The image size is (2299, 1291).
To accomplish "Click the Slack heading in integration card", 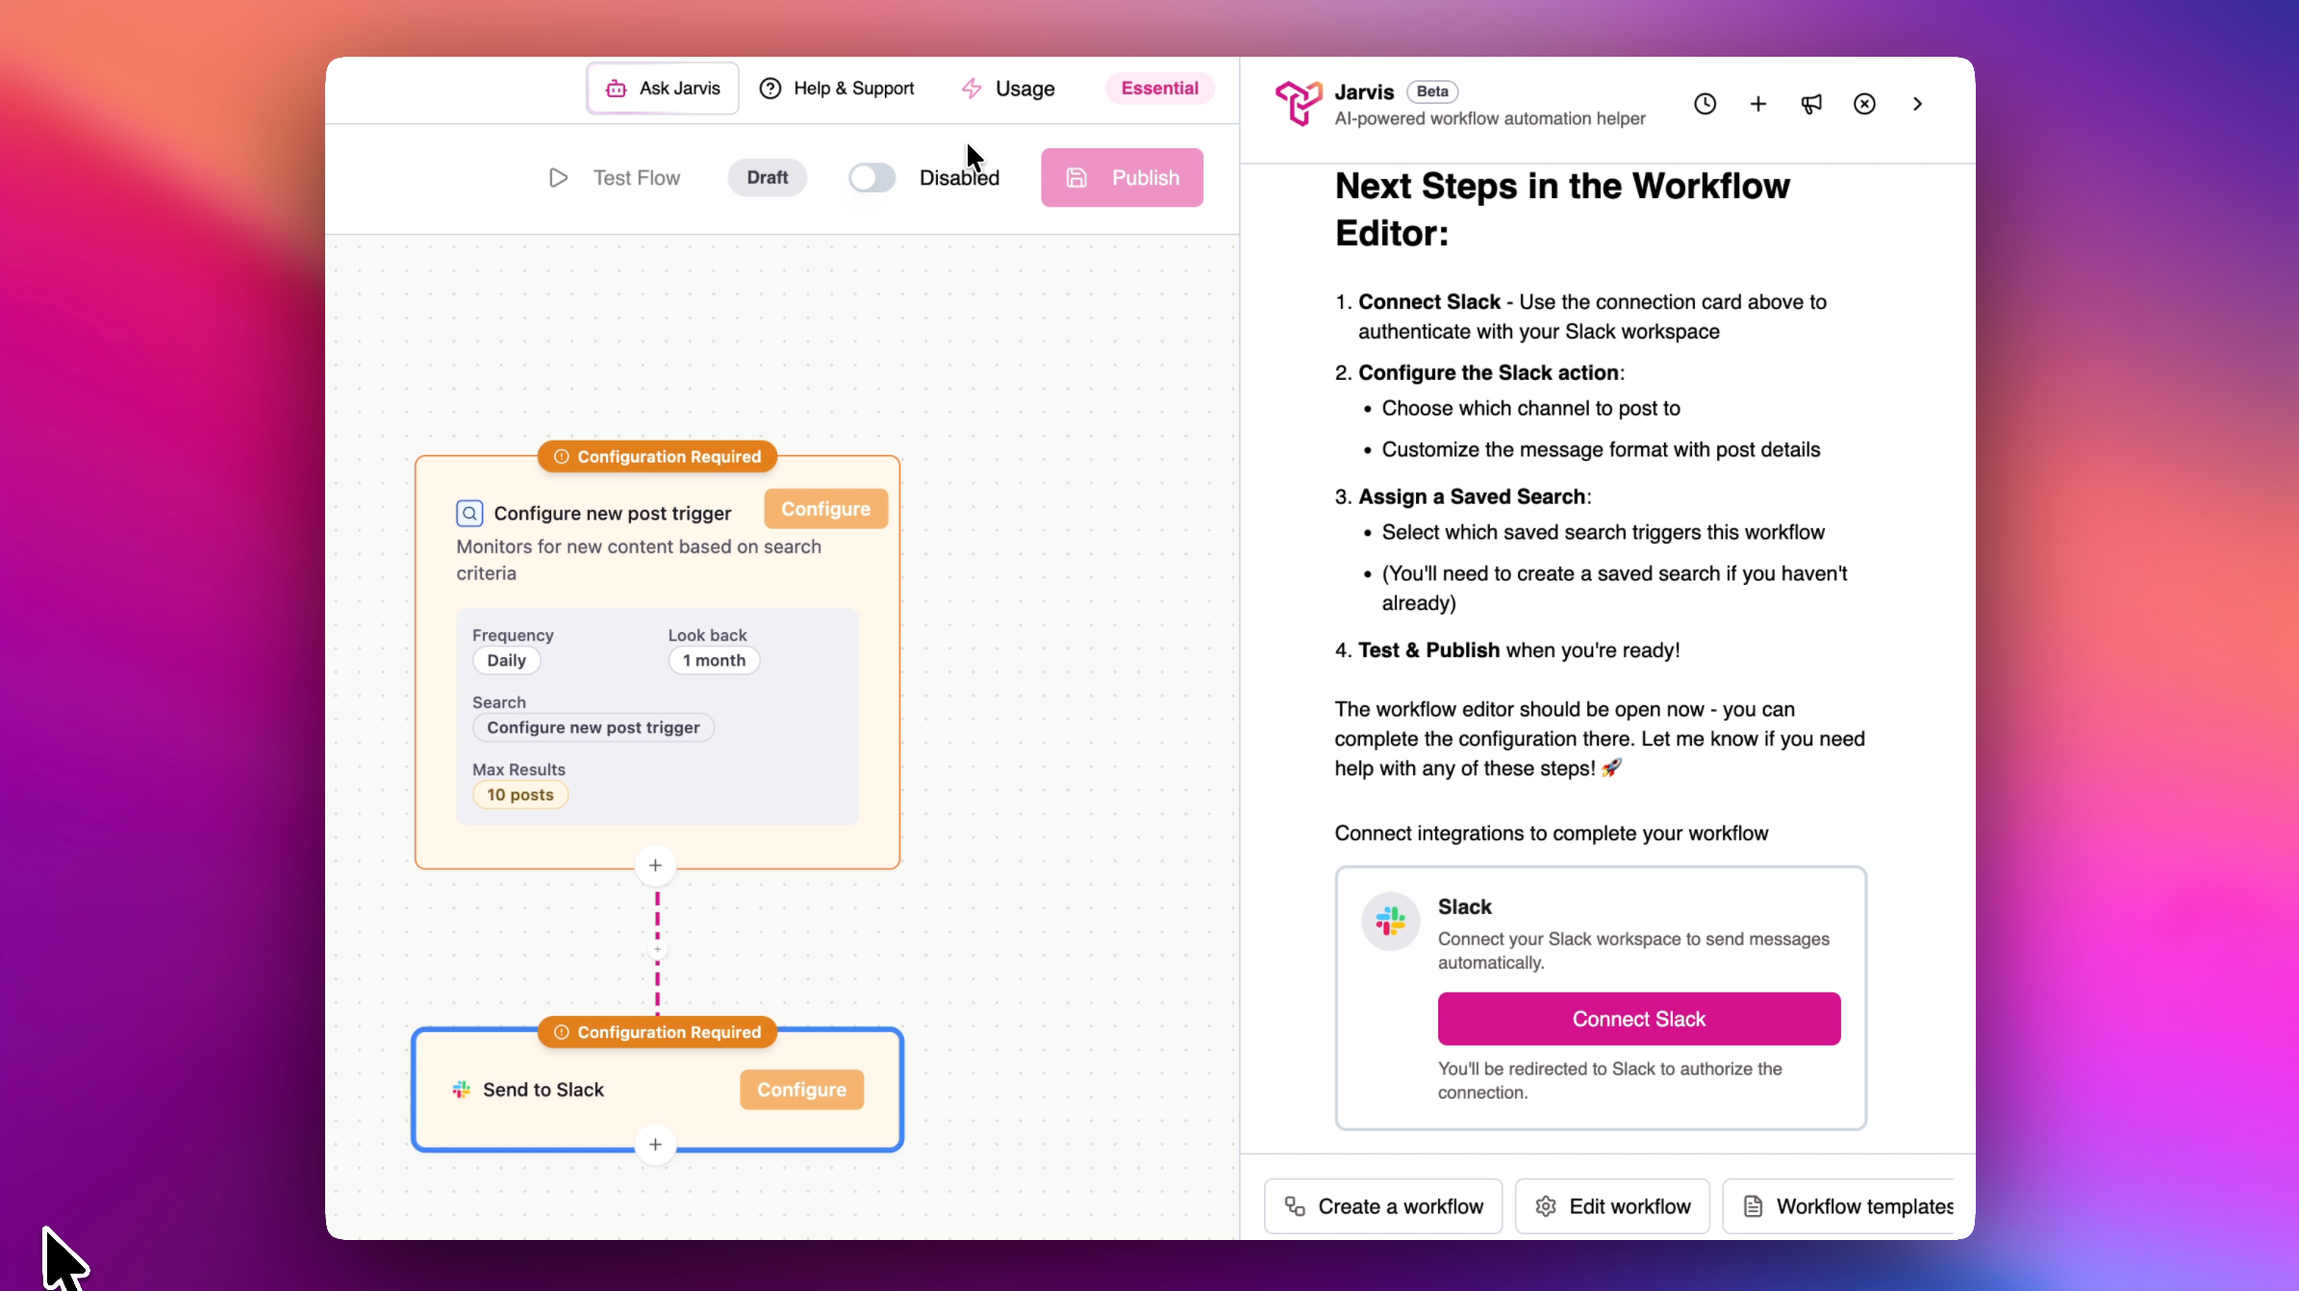I will pos(1464,907).
